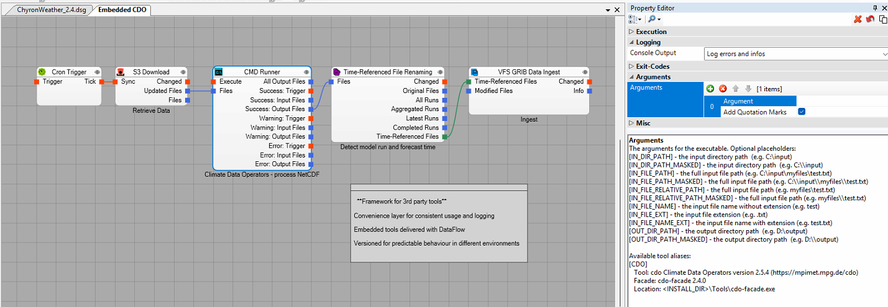Move argument down with the down arrow
888x307 pixels.
748,89
